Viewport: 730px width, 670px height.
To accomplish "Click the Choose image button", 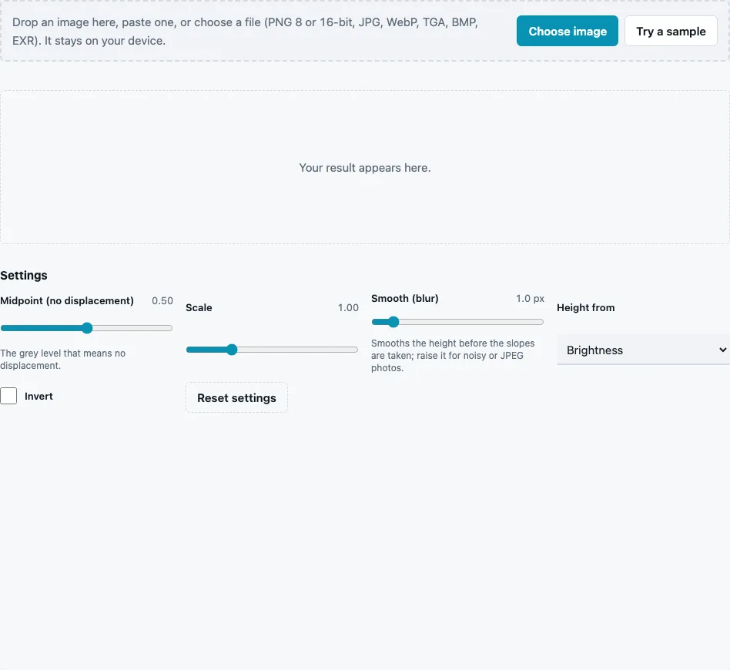I will point(567,32).
